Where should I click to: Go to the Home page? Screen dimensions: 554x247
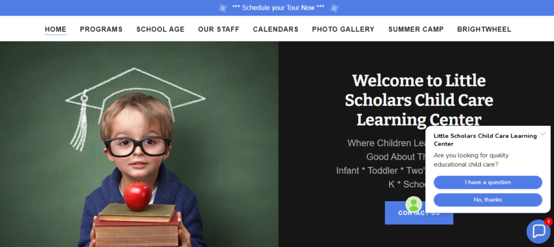click(x=56, y=29)
